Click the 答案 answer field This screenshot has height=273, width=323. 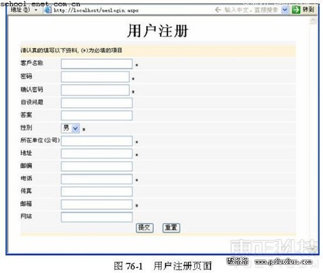(x=97, y=116)
